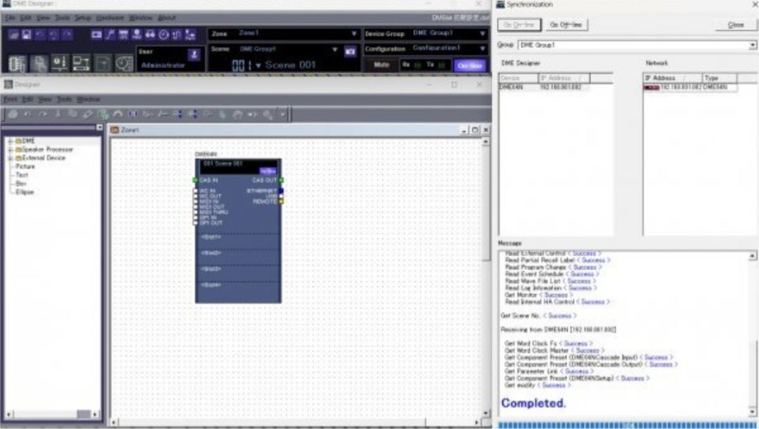Sort Network list by IP Address header
The image size is (759, 429).
[673, 78]
